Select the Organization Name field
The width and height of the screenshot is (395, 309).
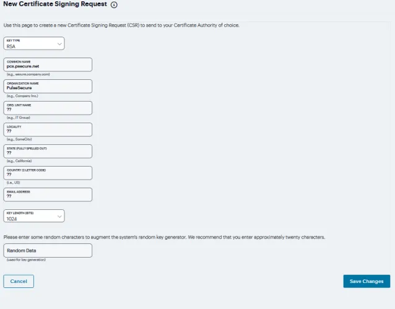click(48, 86)
